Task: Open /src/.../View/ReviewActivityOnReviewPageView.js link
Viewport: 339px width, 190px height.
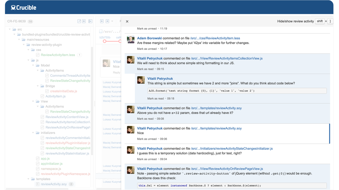Action: pyautogui.click(x=227, y=169)
